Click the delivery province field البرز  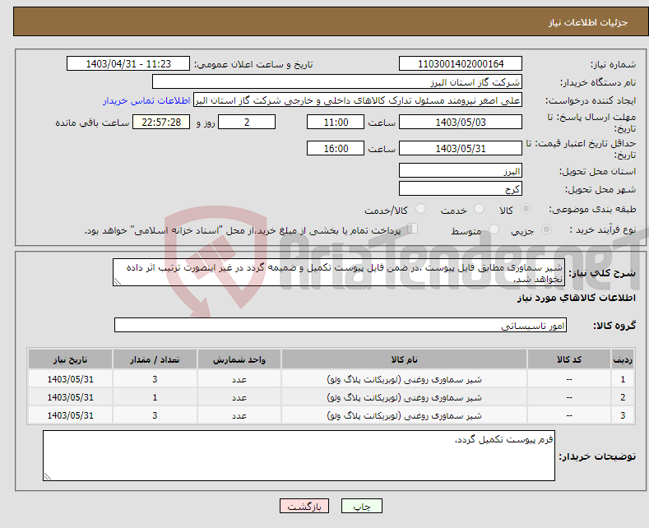click(461, 170)
